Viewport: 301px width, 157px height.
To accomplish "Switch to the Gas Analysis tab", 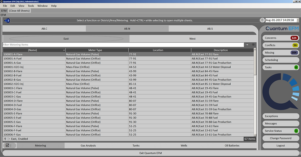I will point(88,145).
